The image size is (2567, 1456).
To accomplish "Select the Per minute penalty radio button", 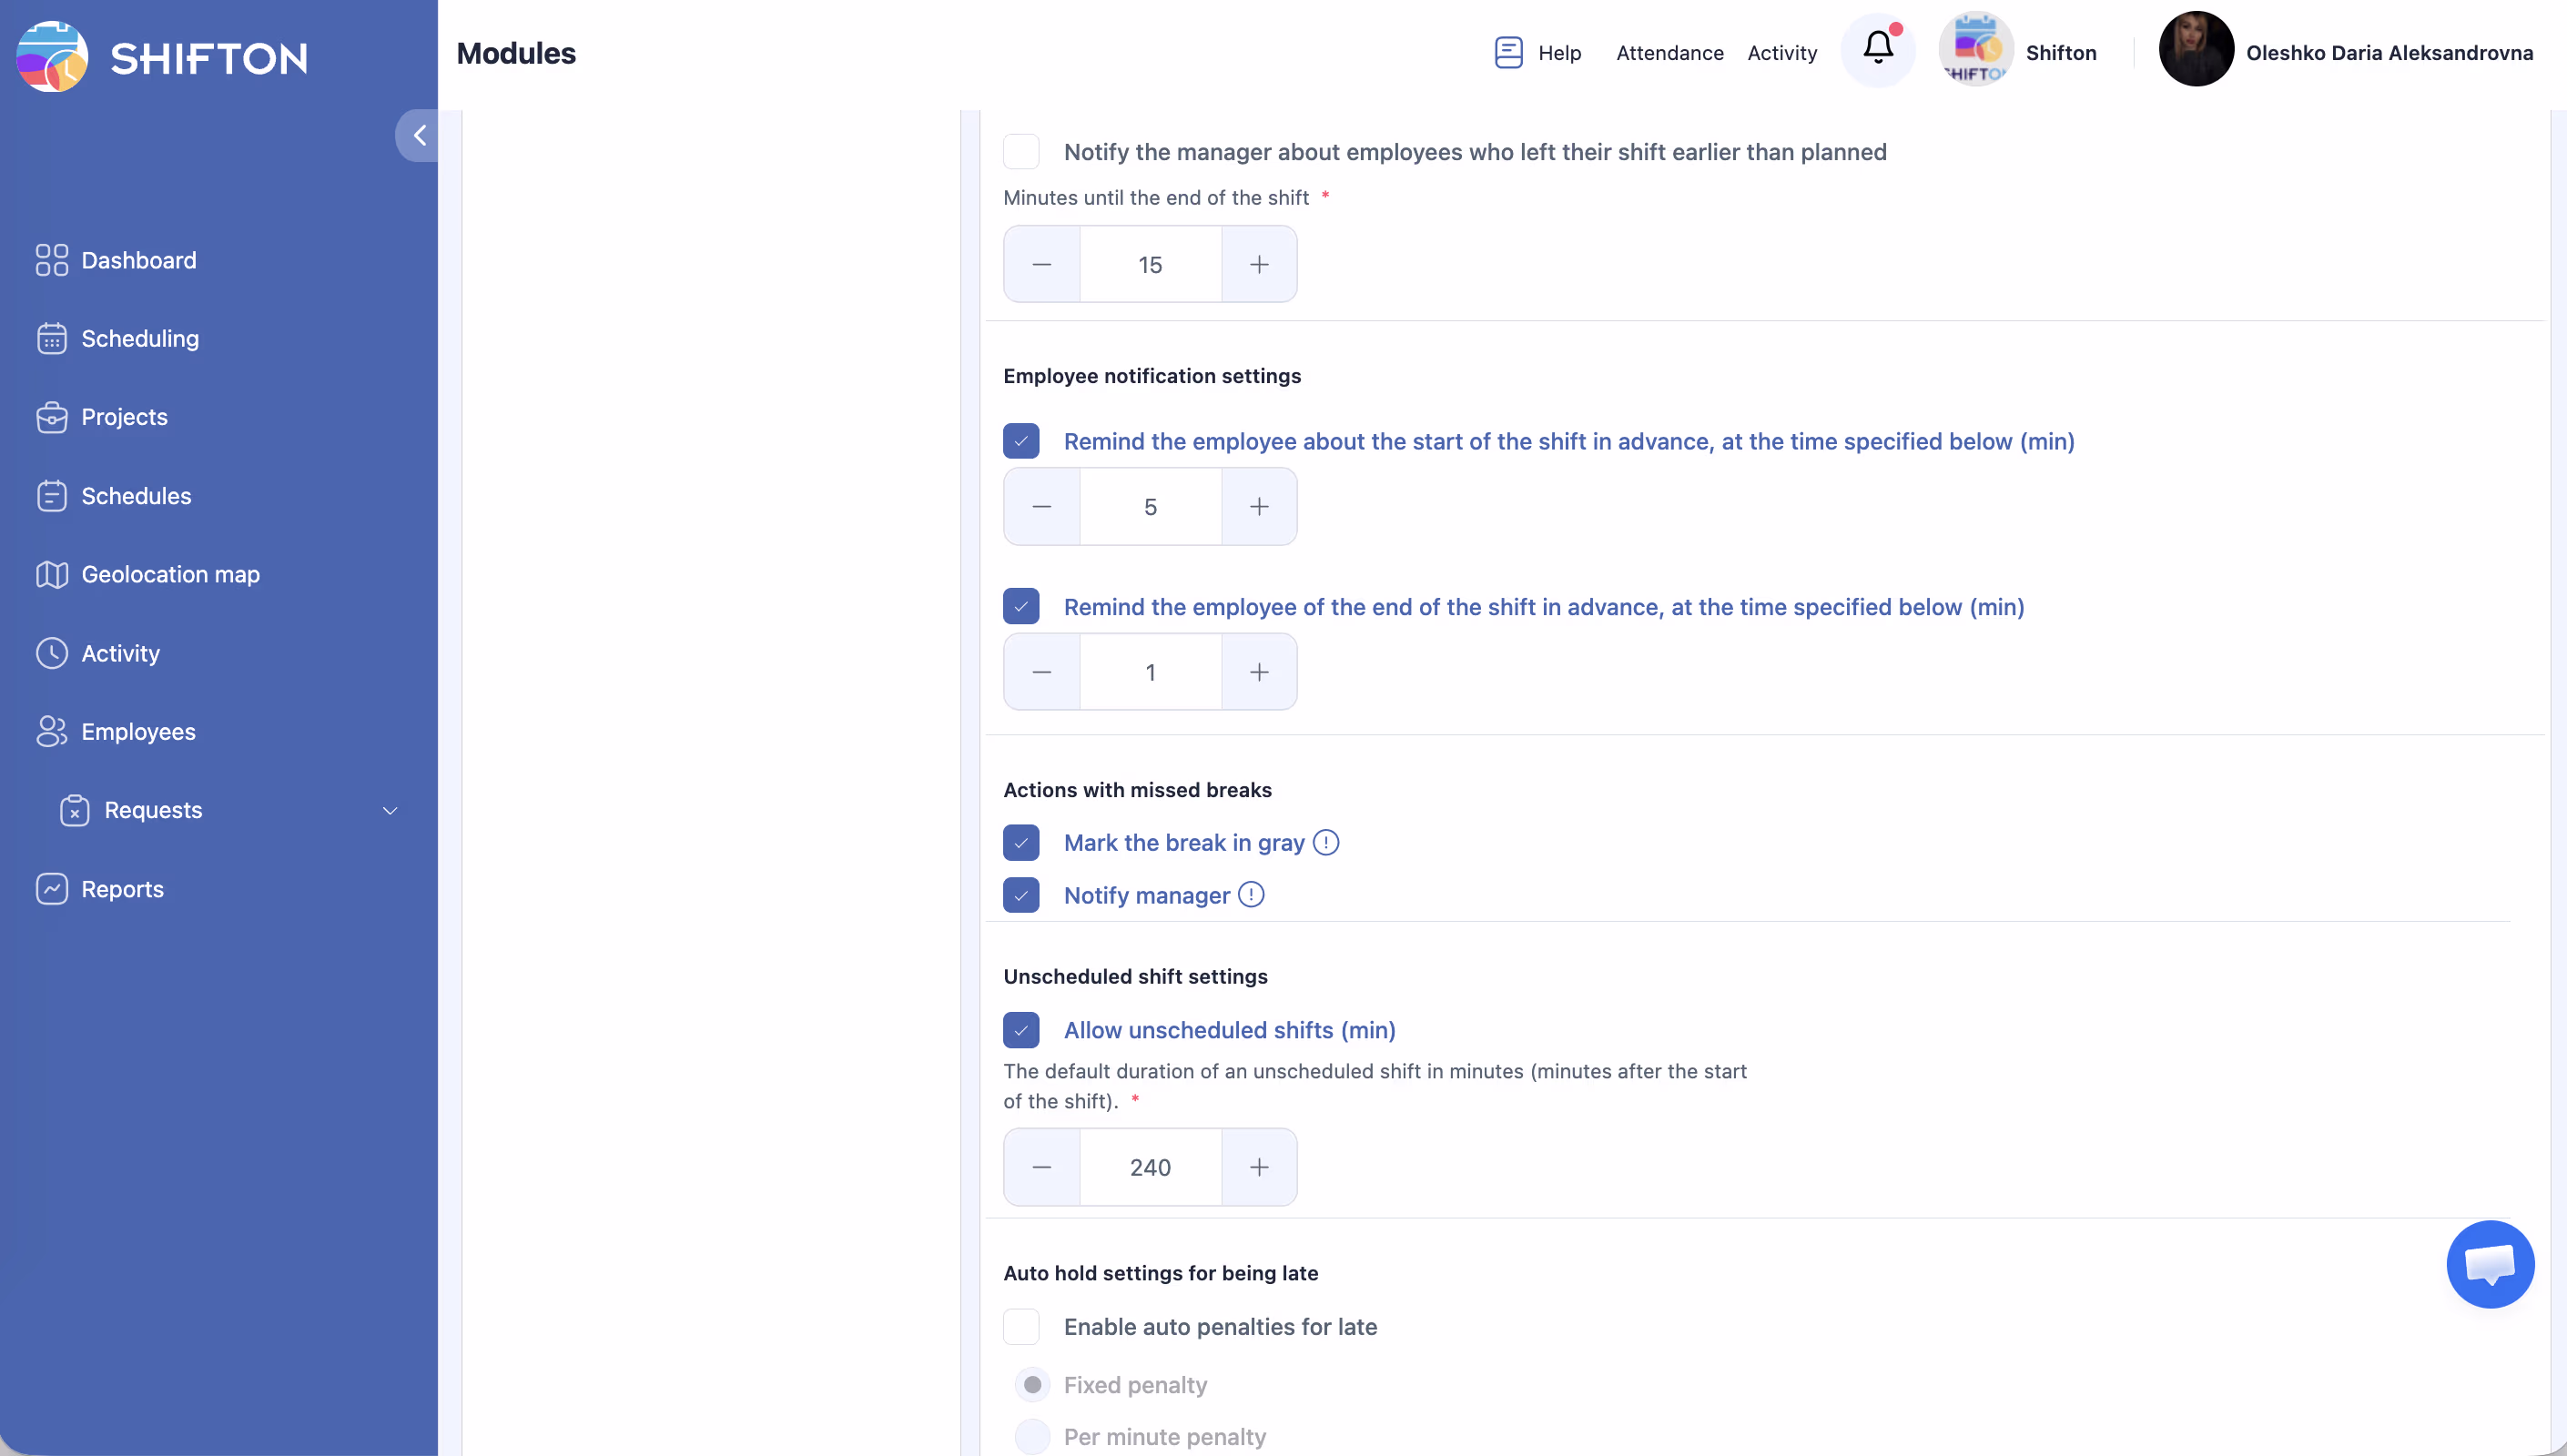I will [x=1032, y=1437].
